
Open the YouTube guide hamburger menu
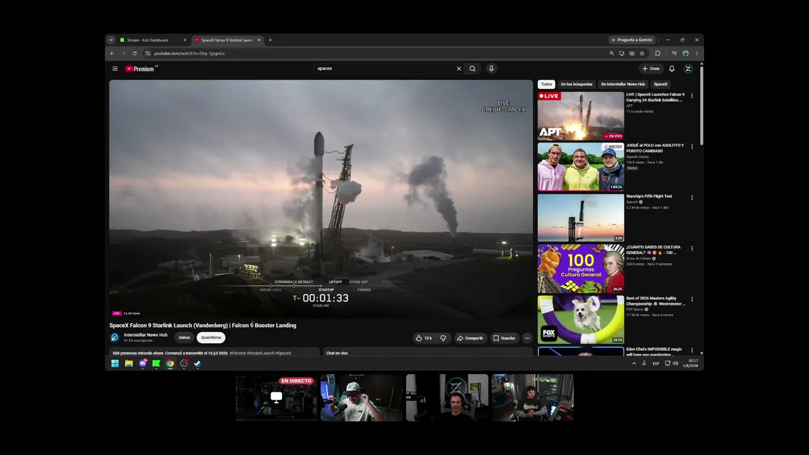115,69
